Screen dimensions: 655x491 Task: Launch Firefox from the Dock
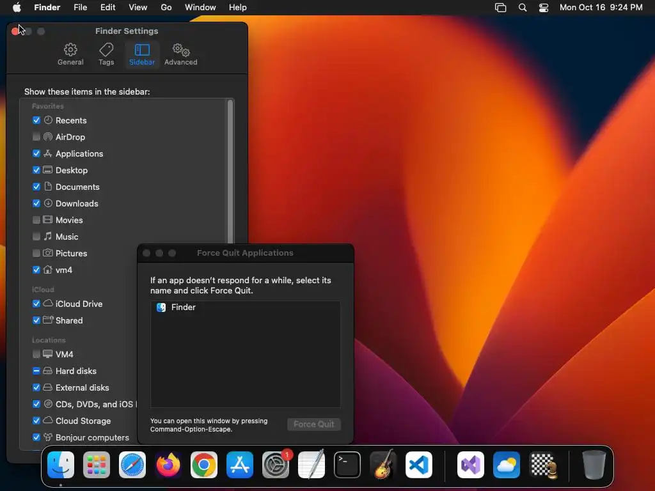click(x=168, y=465)
